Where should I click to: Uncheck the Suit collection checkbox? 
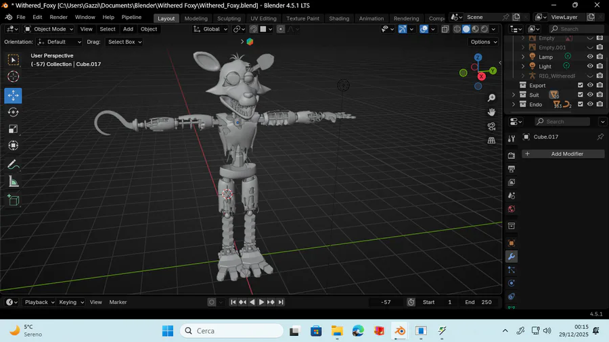580,95
